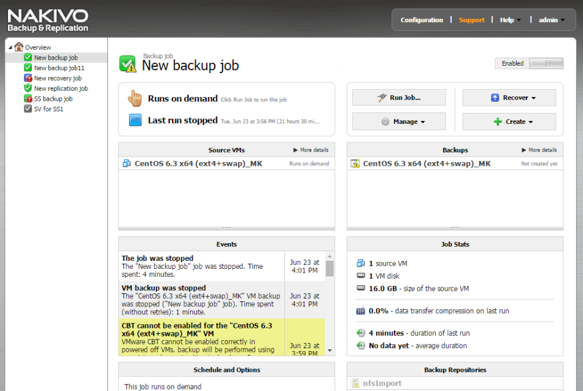Click the backup icon in Backups list
The height and width of the screenshot is (391, 583).
coord(355,163)
